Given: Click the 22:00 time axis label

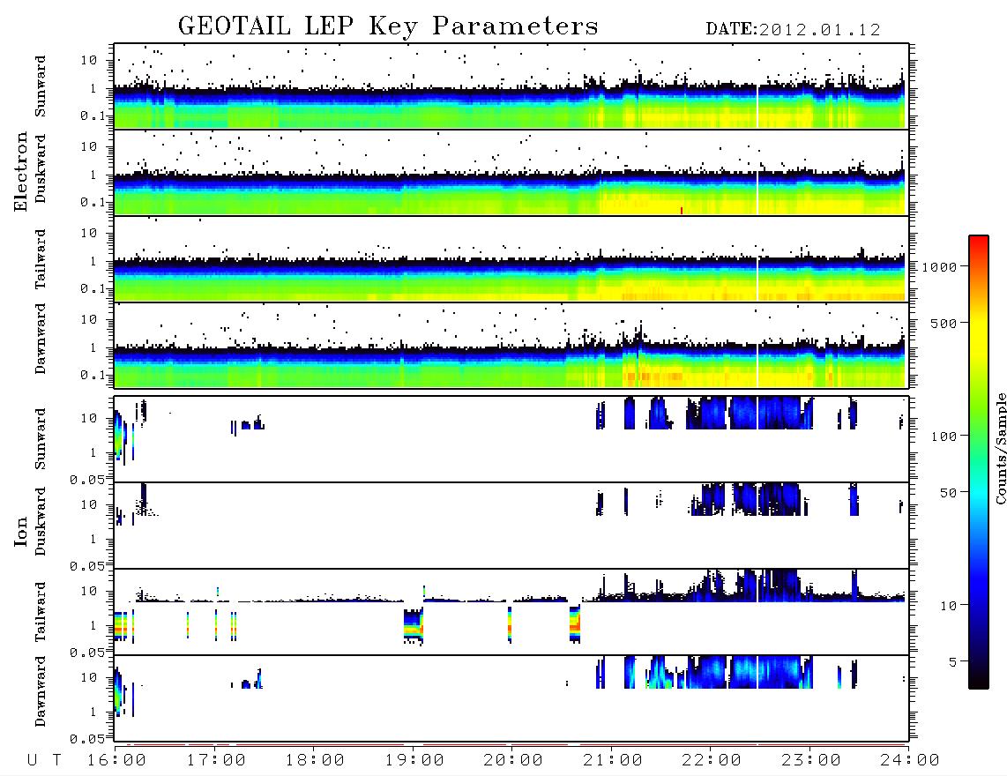Looking at the screenshot, I should pyautogui.click(x=712, y=760).
